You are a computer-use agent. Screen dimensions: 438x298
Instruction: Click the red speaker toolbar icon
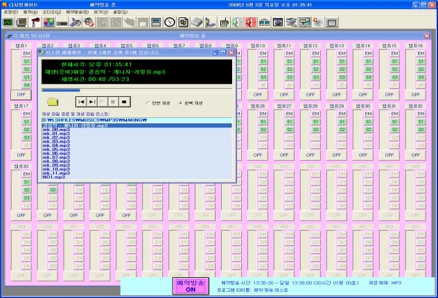click(251, 22)
